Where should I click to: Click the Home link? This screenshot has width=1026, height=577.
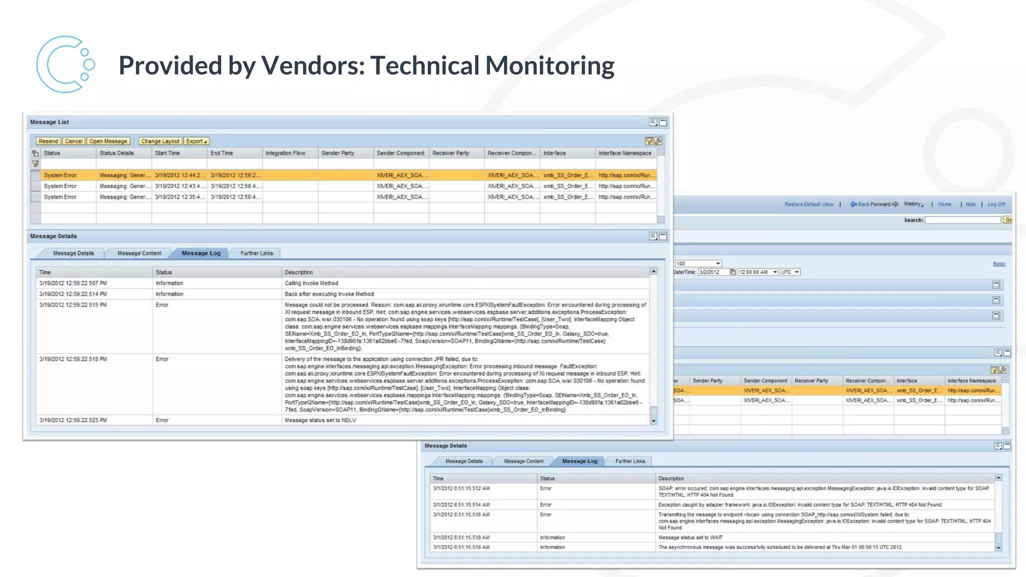944,204
